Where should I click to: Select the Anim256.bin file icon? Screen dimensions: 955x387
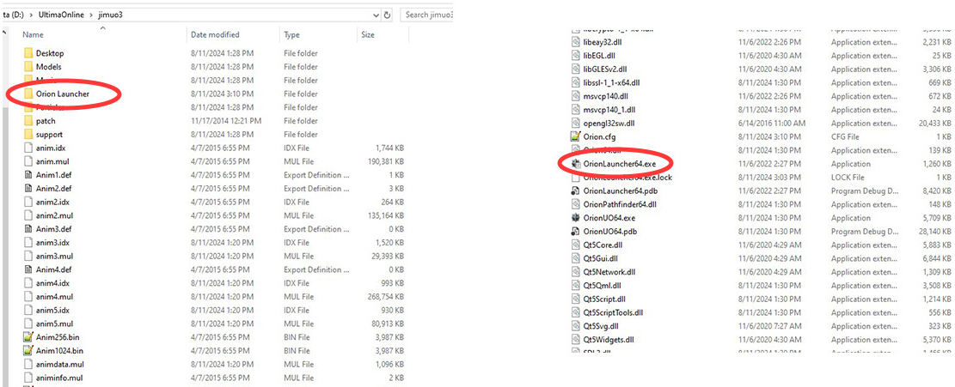click(29, 337)
